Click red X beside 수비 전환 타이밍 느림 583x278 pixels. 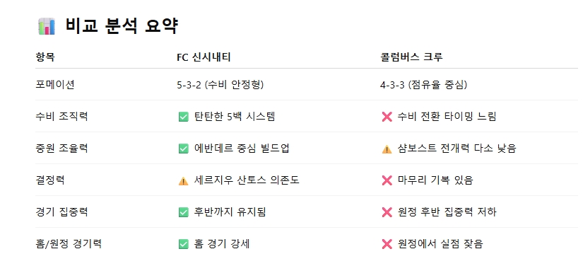[387, 117]
